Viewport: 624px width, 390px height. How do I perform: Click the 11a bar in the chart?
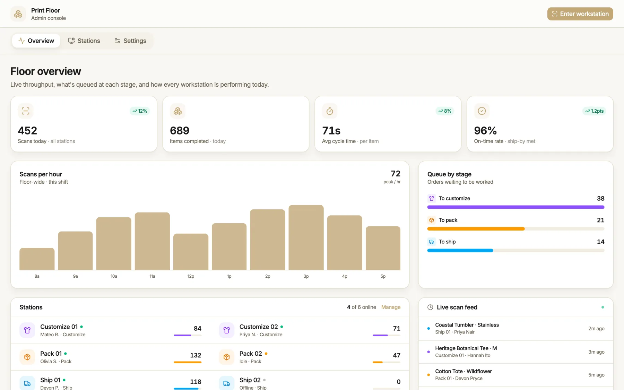pos(152,241)
